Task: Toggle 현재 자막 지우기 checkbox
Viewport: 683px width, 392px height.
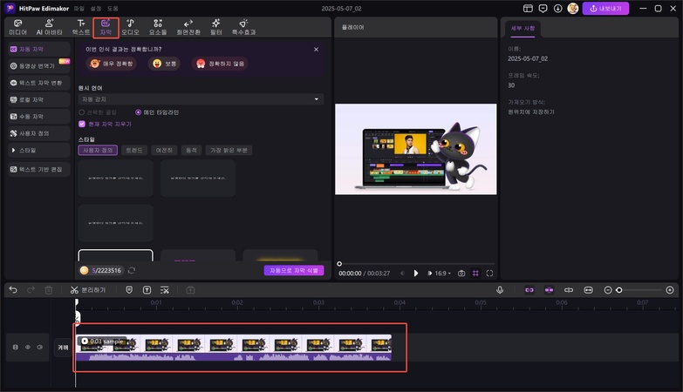Action: click(82, 124)
